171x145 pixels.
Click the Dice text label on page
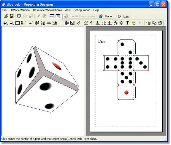(102, 42)
